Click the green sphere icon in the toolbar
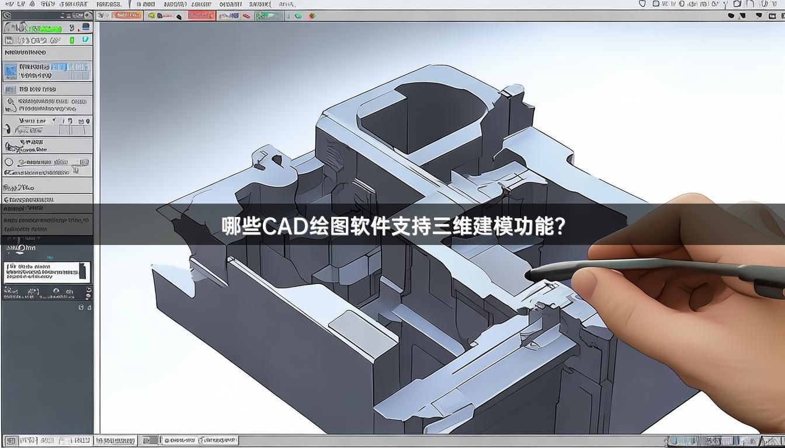 (x=298, y=16)
